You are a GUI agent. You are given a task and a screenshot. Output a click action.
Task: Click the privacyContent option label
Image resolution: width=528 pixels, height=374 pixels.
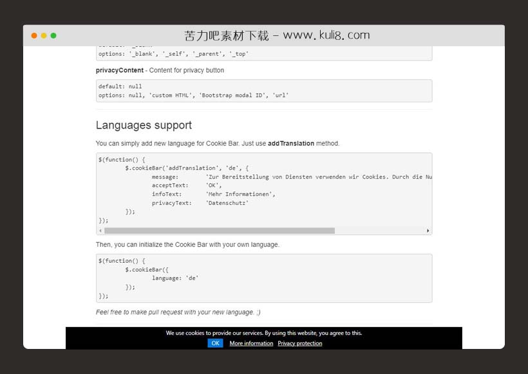click(120, 70)
